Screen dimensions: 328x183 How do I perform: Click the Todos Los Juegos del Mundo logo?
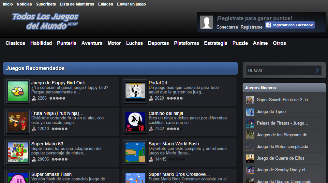click(x=45, y=21)
